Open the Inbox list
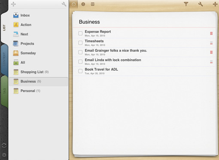Screen dimensions: 219x160 point(39,15)
